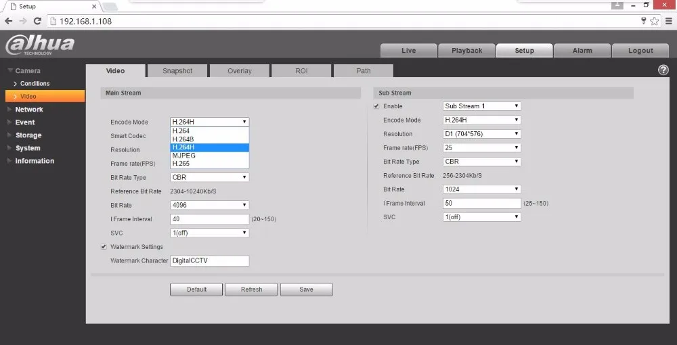Bookmark page with the star icon
The image size is (677, 345).
tap(655, 21)
